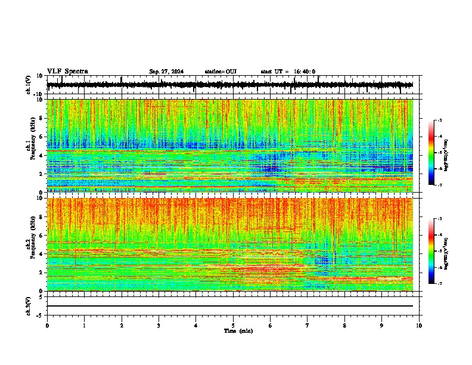The height and width of the screenshot is (365, 472).
Task: Click the "ch.1(V)" waveform axis label
Action: (29, 85)
